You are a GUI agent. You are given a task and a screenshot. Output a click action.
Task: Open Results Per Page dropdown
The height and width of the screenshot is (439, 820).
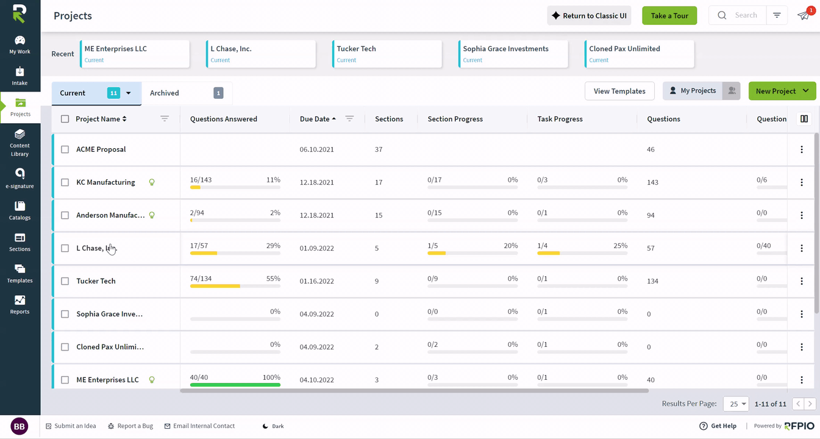[x=736, y=404]
